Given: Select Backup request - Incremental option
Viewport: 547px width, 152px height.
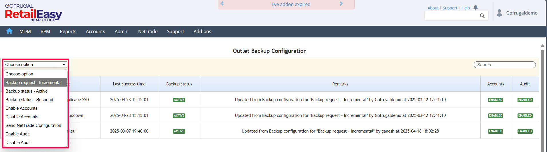Looking at the screenshot, I should click(x=33, y=83).
